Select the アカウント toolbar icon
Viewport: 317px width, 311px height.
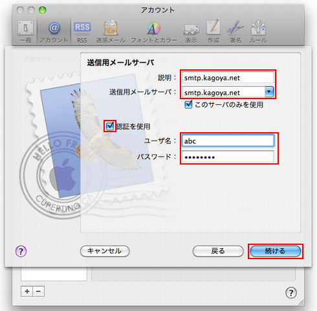pyautogui.click(x=54, y=32)
